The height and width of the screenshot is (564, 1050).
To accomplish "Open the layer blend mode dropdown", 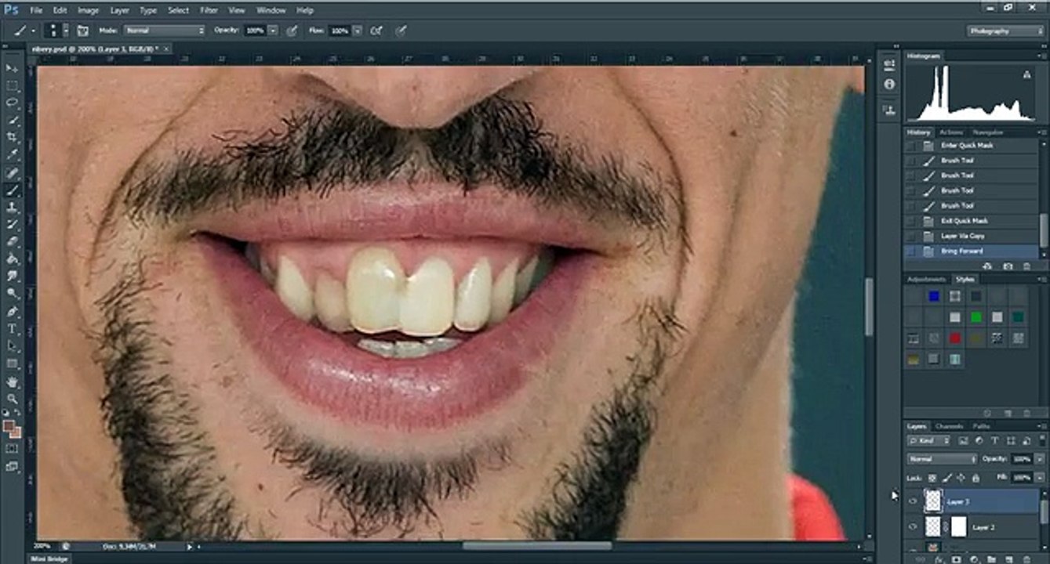I will pyautogui.click(x=943, y=459).
